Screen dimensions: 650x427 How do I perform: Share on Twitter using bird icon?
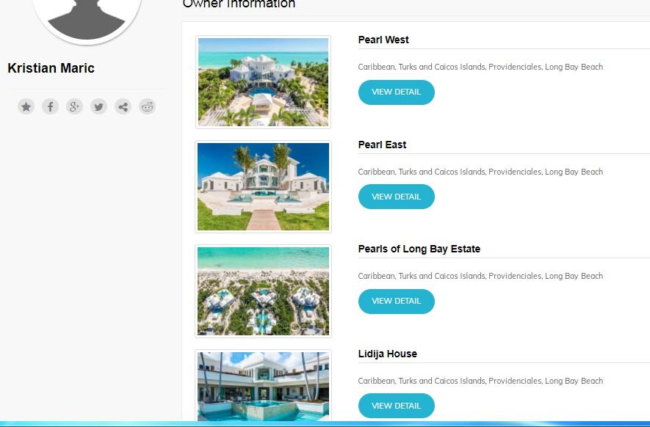click(x=98, y=107)
